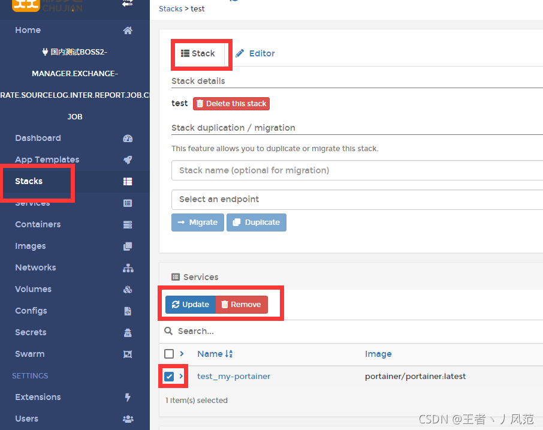Click the Volumes cubes icon
The width and height of the screenshot is (543, 430).
(x=128, y=289)
